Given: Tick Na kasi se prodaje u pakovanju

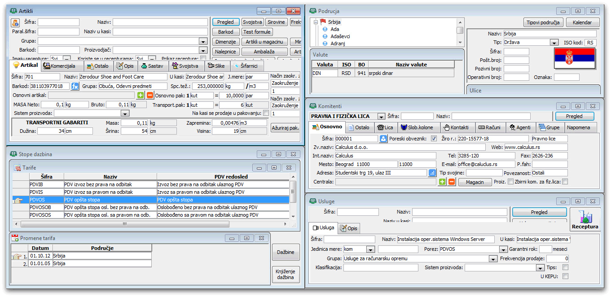Looking at the screenshot, I should coord(266,113).
